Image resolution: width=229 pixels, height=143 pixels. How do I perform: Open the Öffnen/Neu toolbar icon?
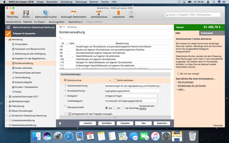12,13
